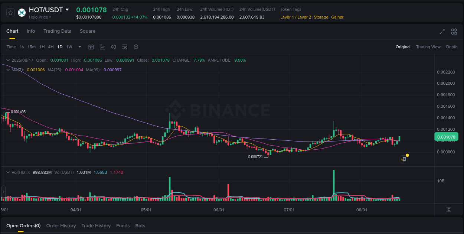Screen dimensions: 464x234
Task: Click the green current price label
Action: point(446,137)
